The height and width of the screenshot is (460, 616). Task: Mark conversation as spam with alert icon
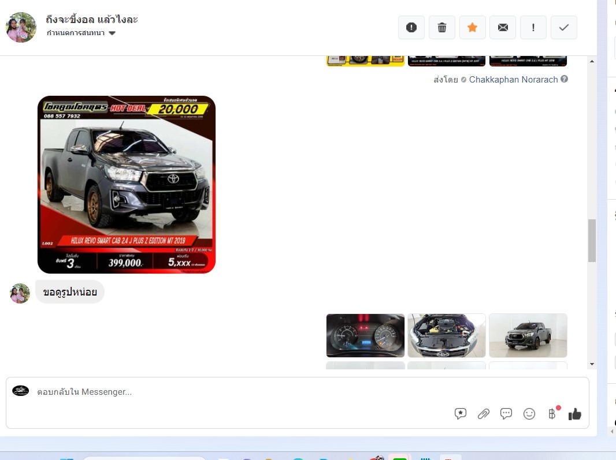(411, 28)
